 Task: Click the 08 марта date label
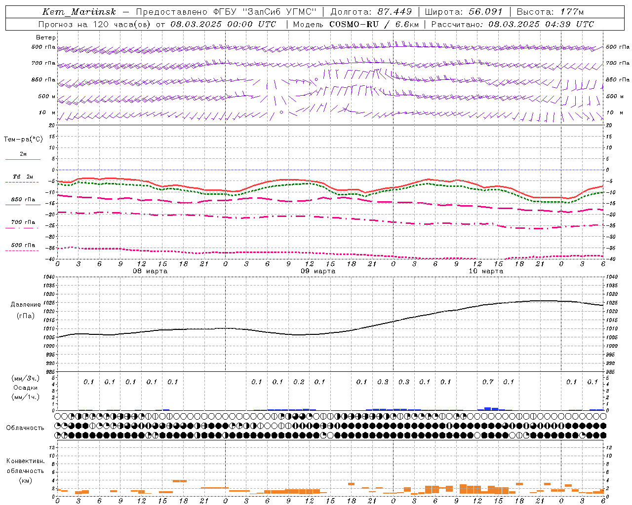(150, 271)
